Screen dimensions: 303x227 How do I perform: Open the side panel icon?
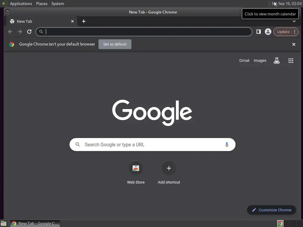(259, 32)
